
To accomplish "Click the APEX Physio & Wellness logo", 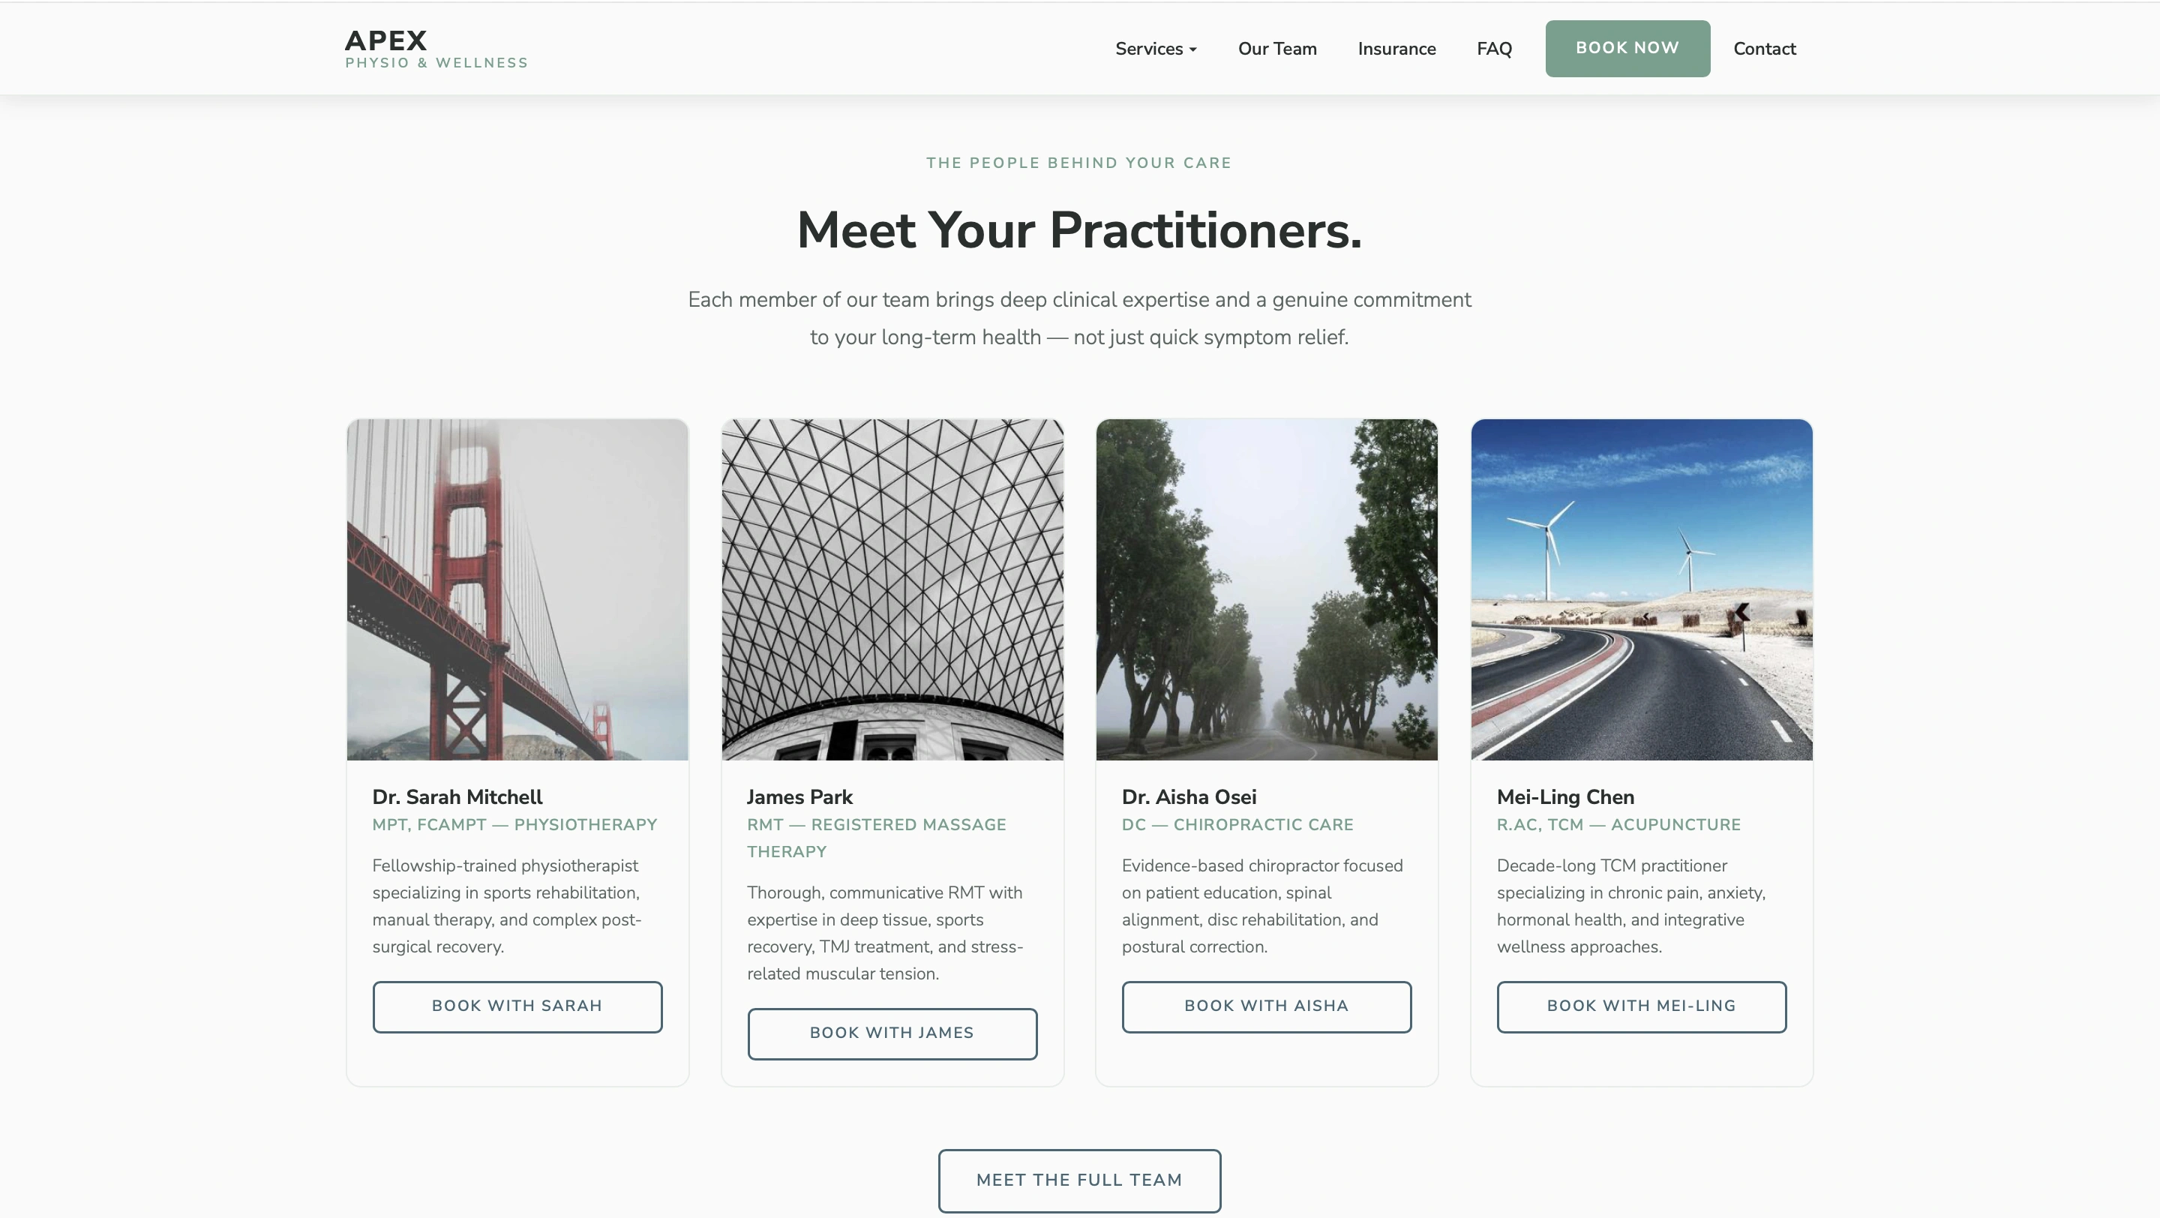I will coord(436,49).
